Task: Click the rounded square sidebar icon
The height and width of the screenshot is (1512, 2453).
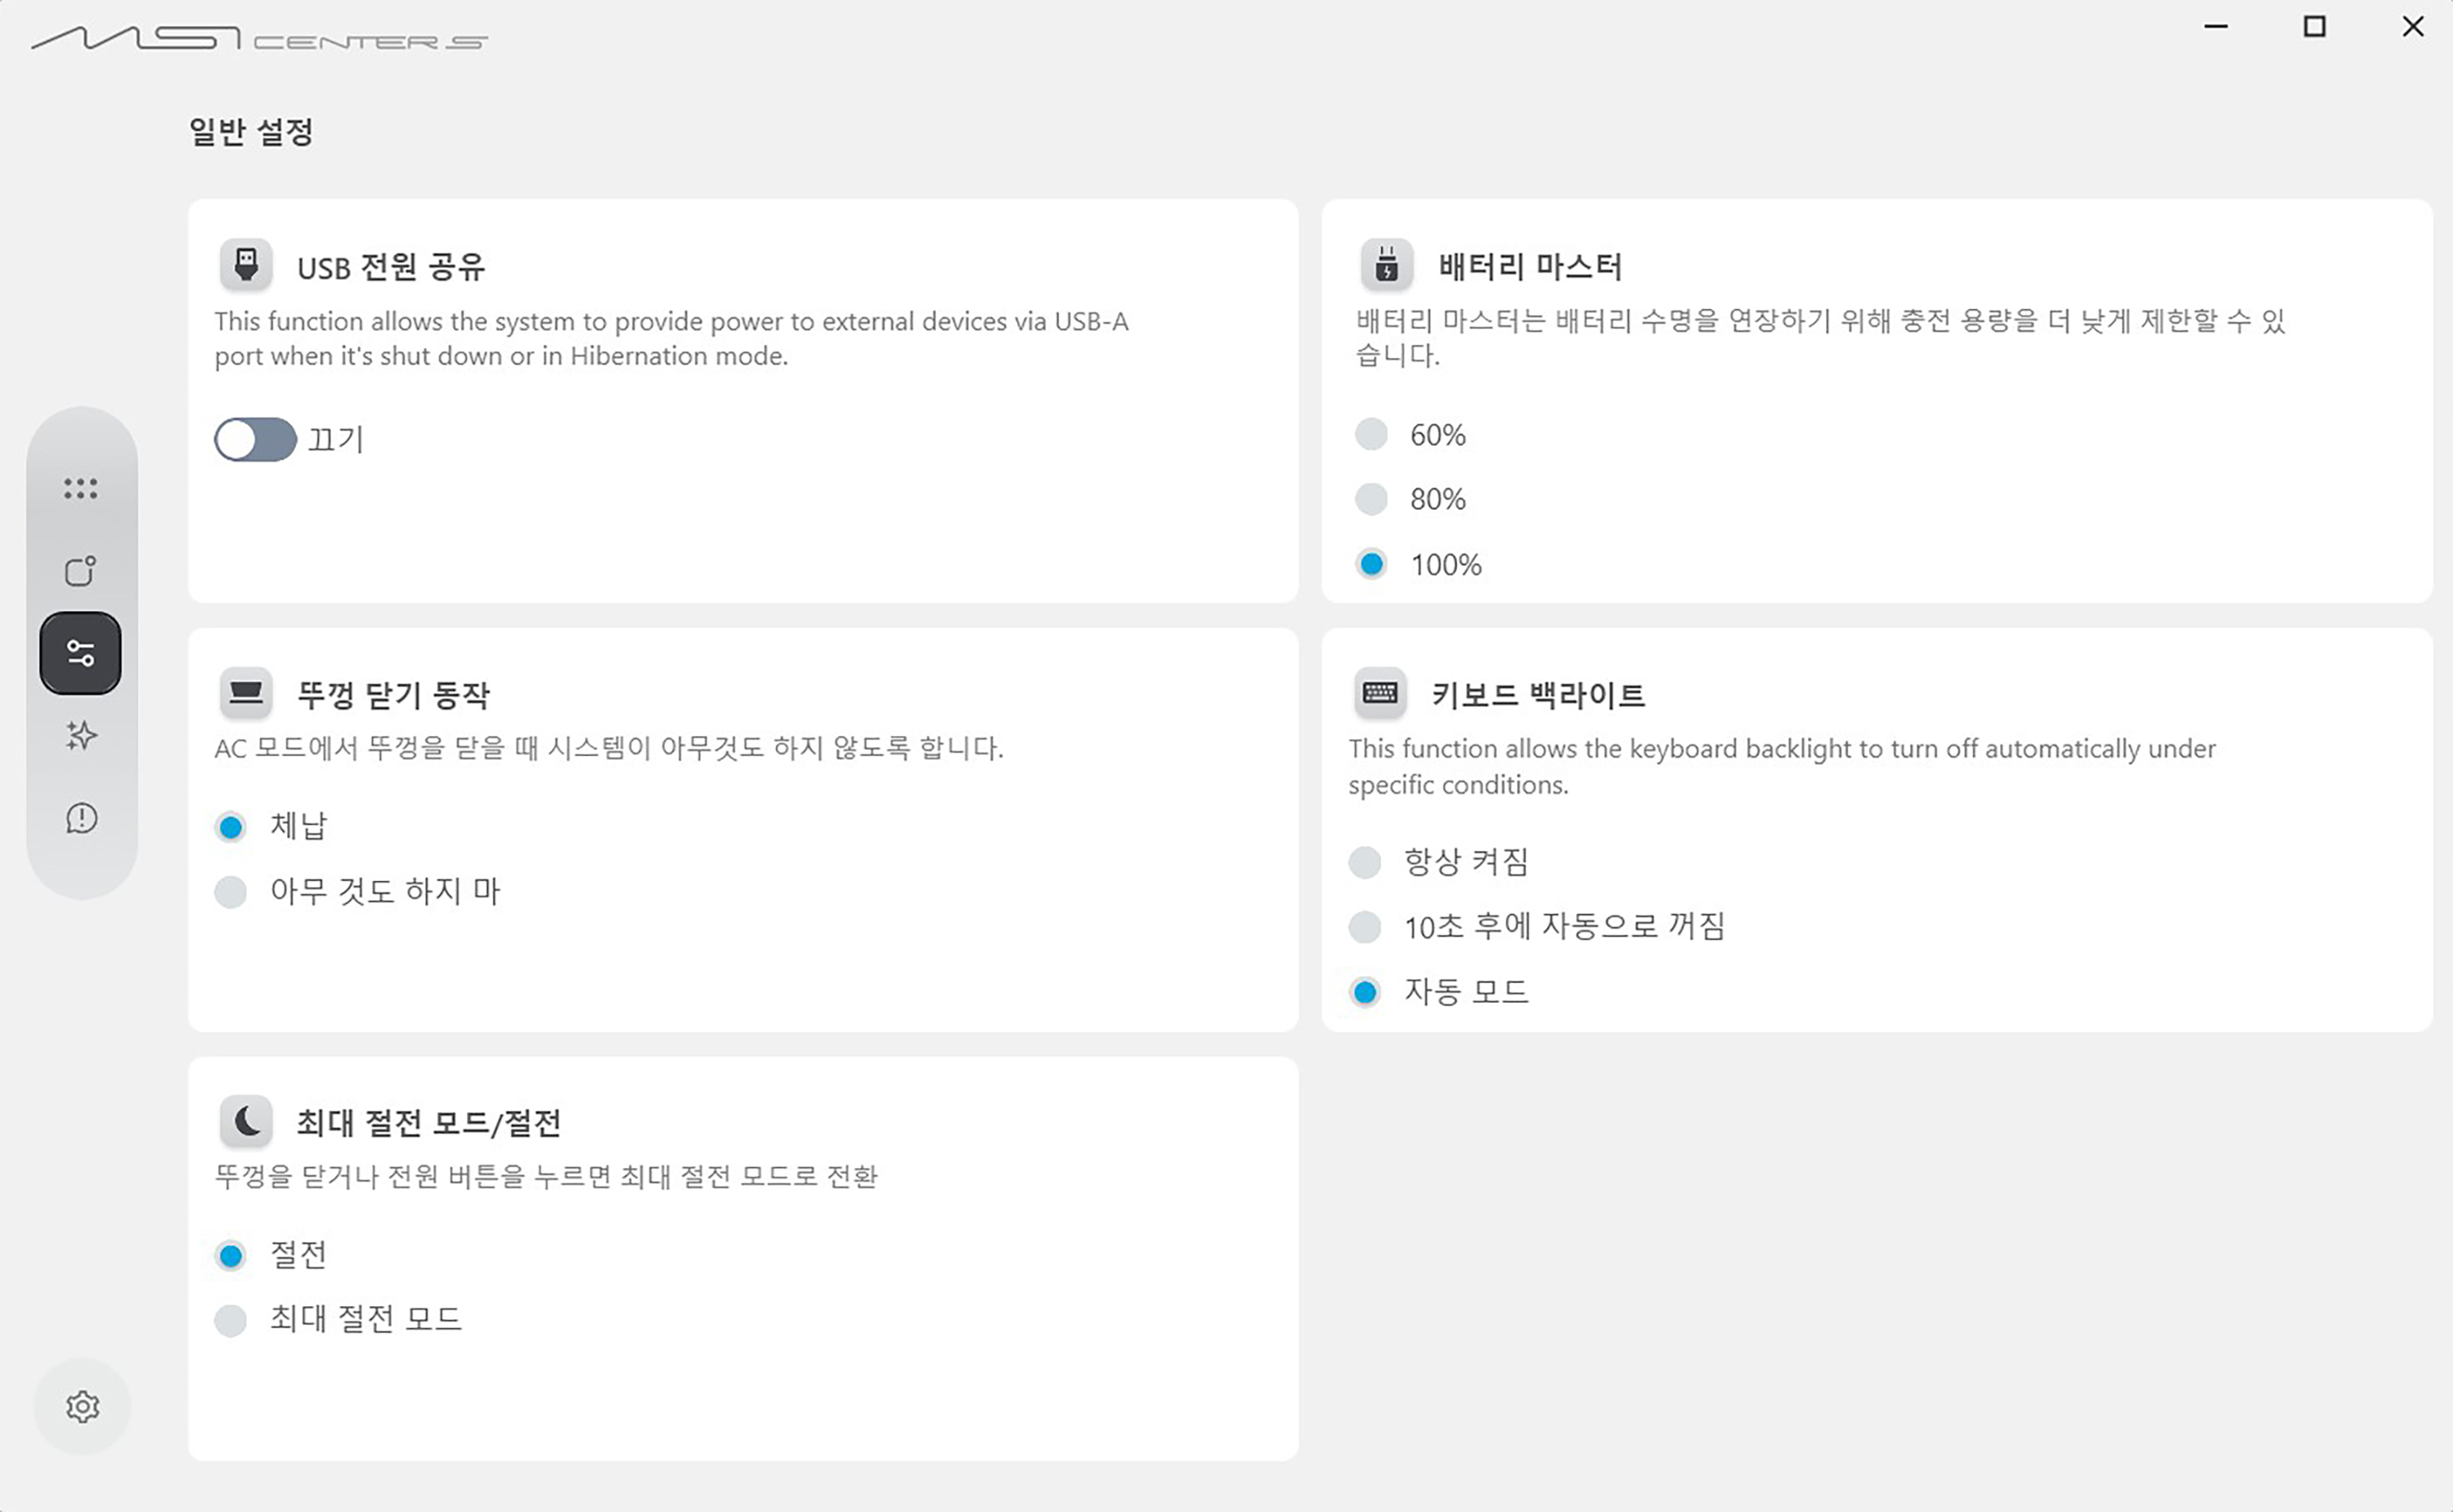Action: click(81, 571)
